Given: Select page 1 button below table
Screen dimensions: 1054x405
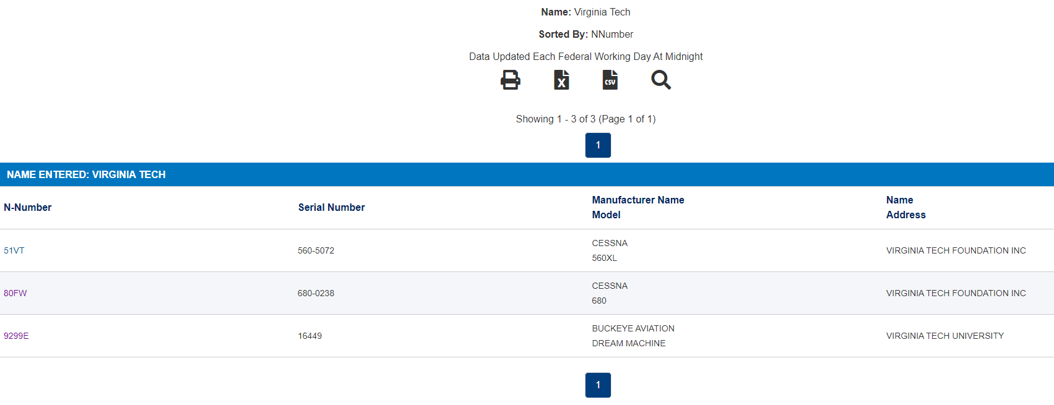Looking at the screenshot, I should pyautogui.click(x=598, y=385).
